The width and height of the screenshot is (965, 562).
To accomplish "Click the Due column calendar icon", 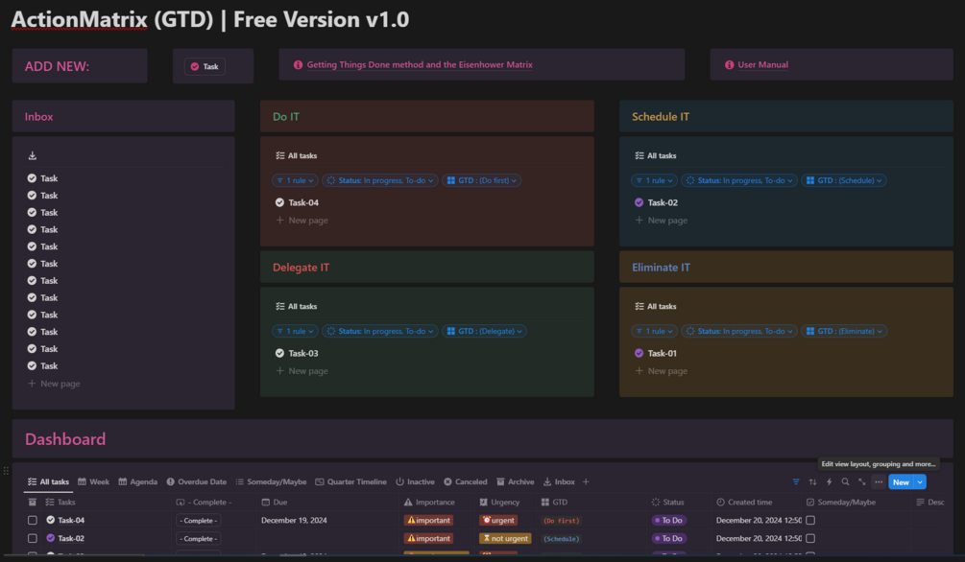I will pyautogui.click(x=266, y=503).
